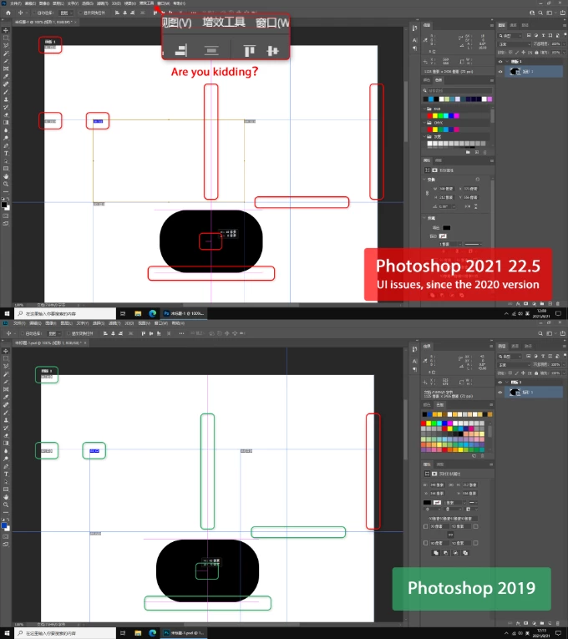Click layer style fx icon in Photoshop 2019 layers
Viewport: 568px width, 639px height.
[518, 623]
